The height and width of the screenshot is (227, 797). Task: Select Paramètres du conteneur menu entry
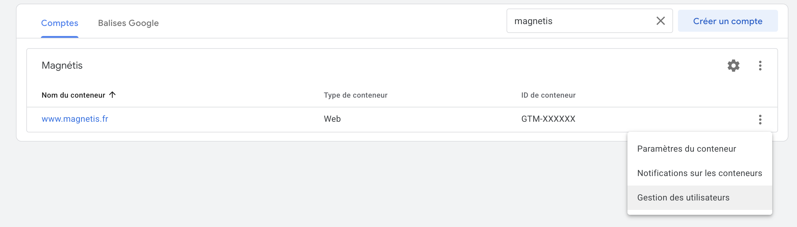tap(686, 149)
